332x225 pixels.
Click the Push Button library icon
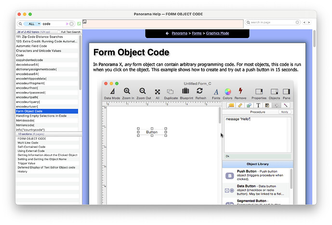point(229,176)
